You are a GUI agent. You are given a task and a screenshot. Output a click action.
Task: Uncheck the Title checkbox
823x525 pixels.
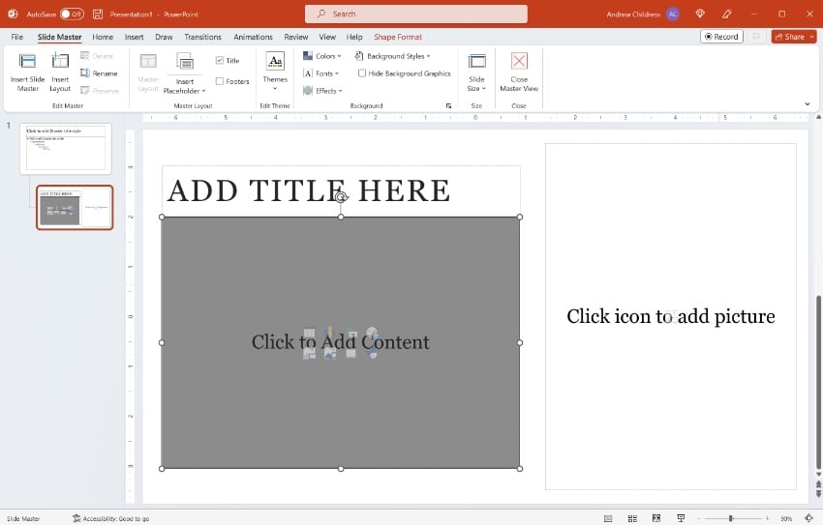[220, 61]
